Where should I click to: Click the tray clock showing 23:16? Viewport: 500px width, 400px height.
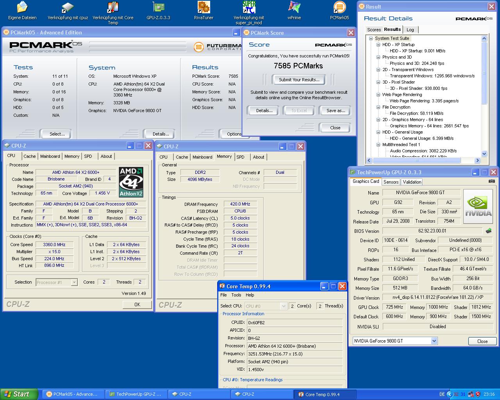coord(489,394)
